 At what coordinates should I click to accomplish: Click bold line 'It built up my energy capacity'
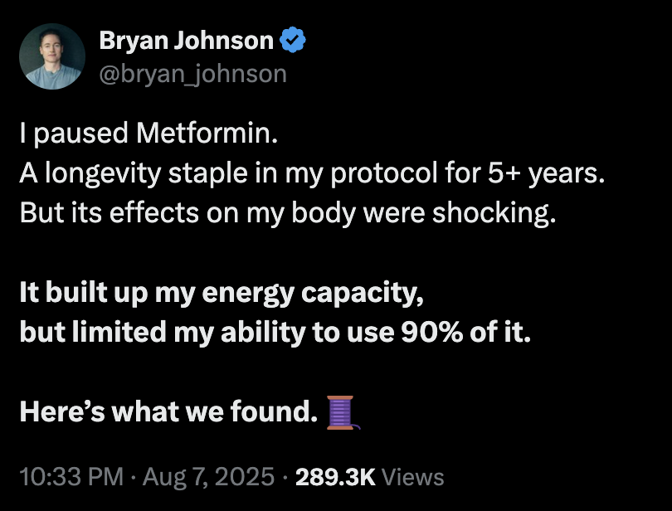[x=222, y=293]
